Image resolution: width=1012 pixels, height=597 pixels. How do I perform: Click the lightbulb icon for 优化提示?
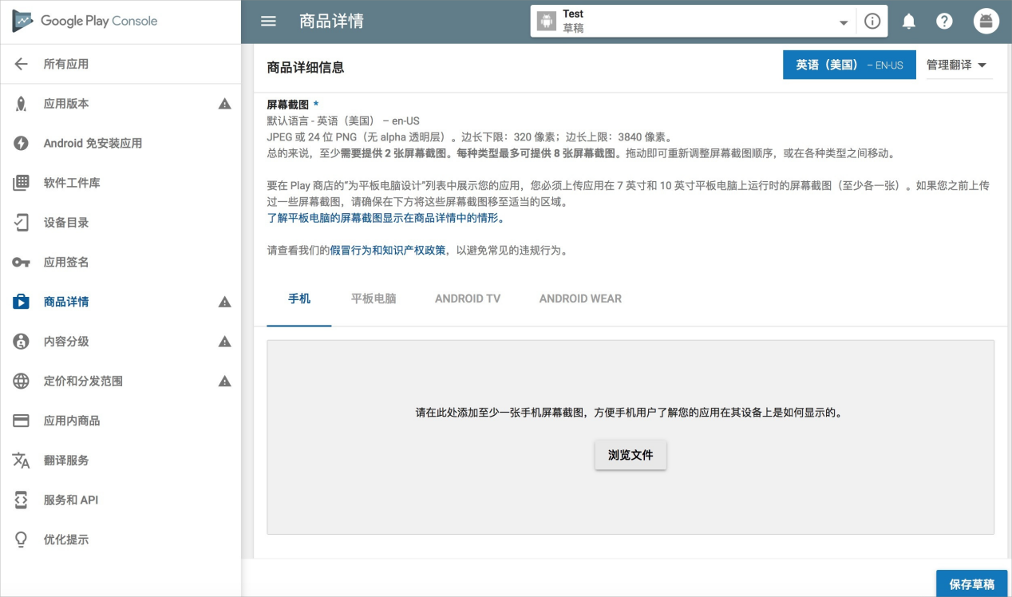21,540
